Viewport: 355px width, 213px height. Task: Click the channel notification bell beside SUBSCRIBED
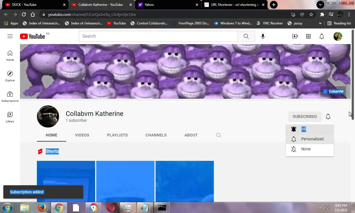(328, 116)
